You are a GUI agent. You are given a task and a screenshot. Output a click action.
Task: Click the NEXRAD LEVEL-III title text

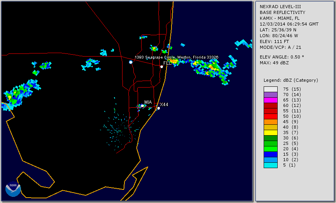click(x=280, y=7)
